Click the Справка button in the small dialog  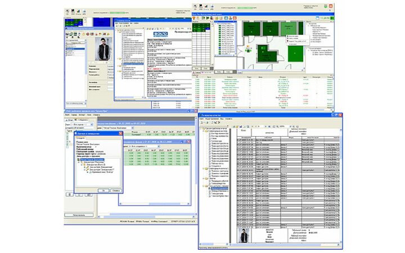(x=116, y=191)
